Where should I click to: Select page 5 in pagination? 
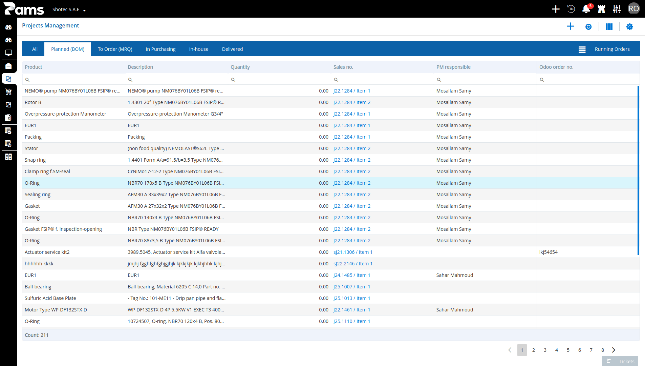(x=568, y=350)
